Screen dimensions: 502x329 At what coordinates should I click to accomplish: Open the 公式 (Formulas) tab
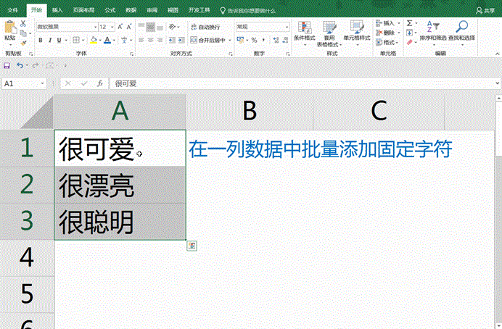[x=110, y=11]
